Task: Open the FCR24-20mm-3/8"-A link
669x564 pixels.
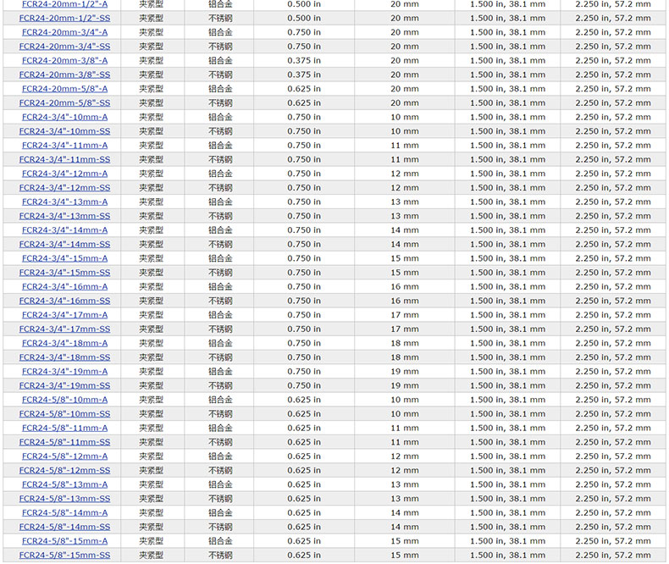Action: pos(64,60)
